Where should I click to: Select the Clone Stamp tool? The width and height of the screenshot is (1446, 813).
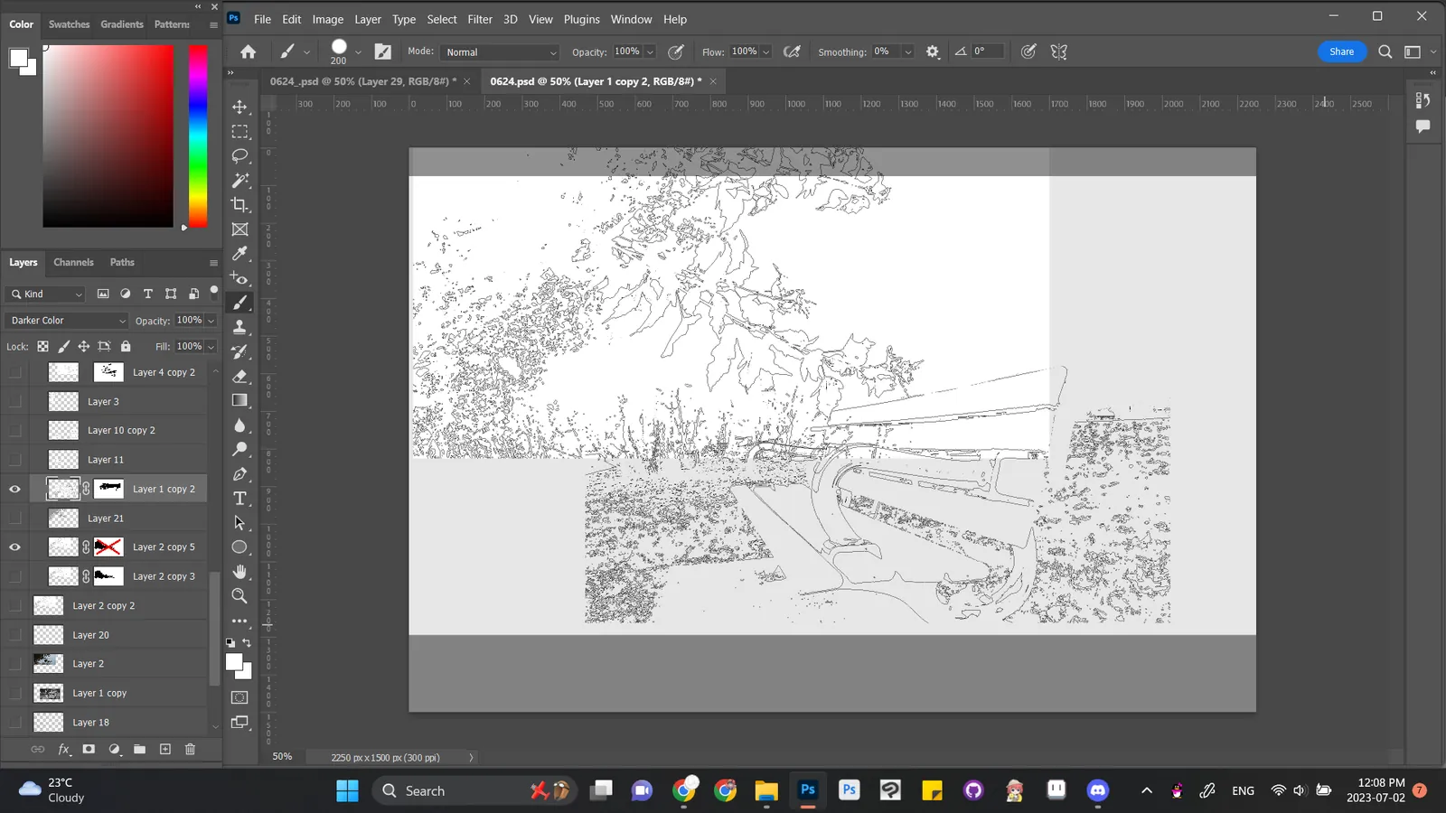(x=239, y=327)
